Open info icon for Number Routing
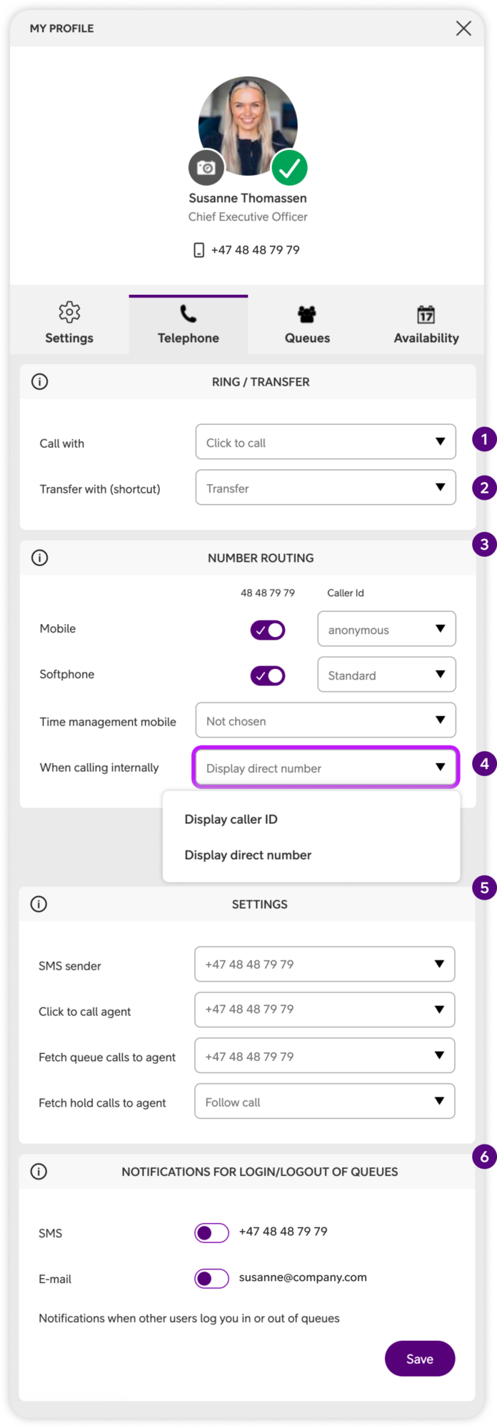The width and height of the screenshot is (497, 1428). click(x=40, y=558)
